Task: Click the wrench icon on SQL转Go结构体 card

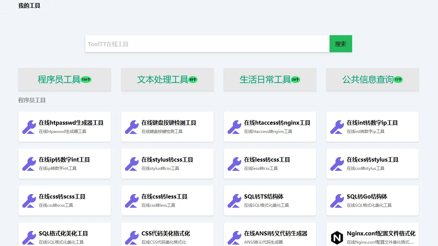Action: pos(337,201)
